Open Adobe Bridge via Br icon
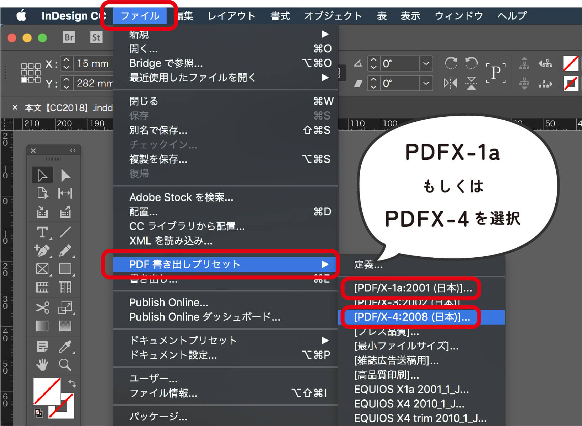The height and width of the screenshot is (426, 582). point(69,37)
